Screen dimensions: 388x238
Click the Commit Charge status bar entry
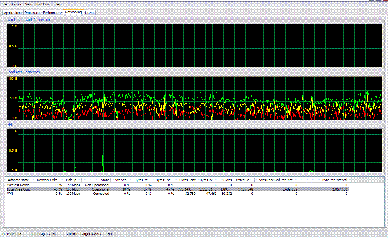[89, 234]
